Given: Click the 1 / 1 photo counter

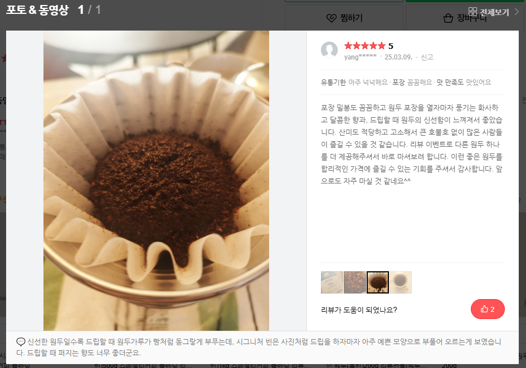Looking at the screenshot, I should click(x=89, y=10).
